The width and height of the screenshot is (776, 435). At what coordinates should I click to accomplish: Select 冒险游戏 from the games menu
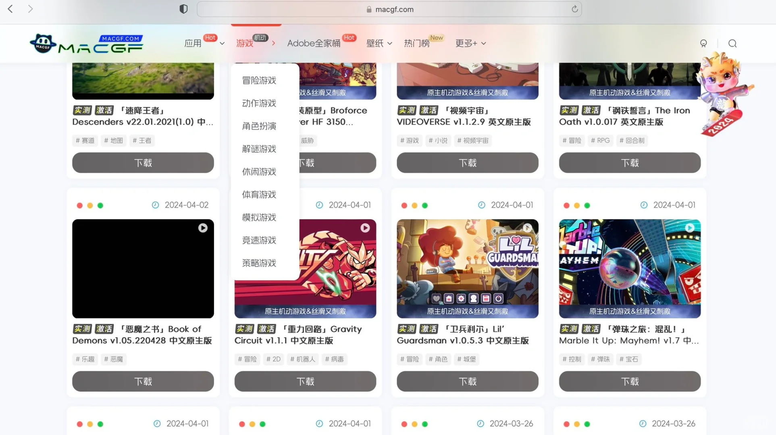[258, 80]
